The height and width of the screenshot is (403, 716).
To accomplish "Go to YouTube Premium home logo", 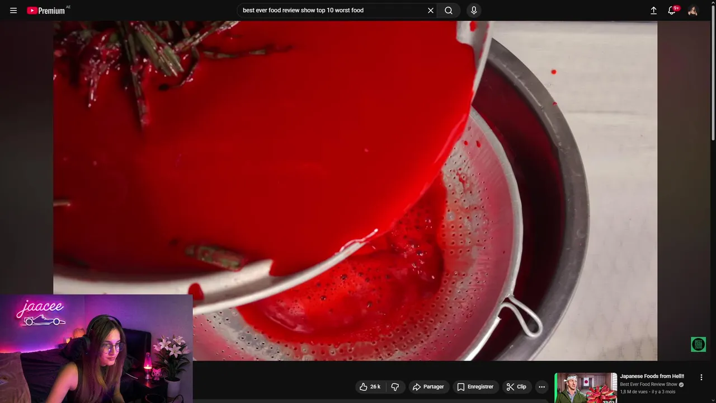I will click(x=47, y=10).
